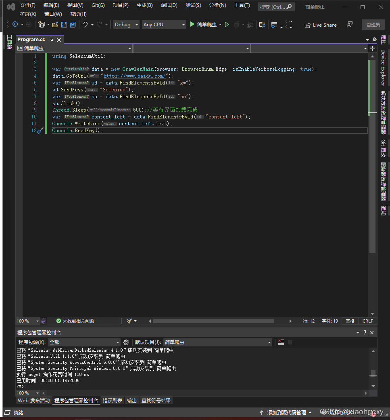Click the Open File folder icon

[55, 25]
